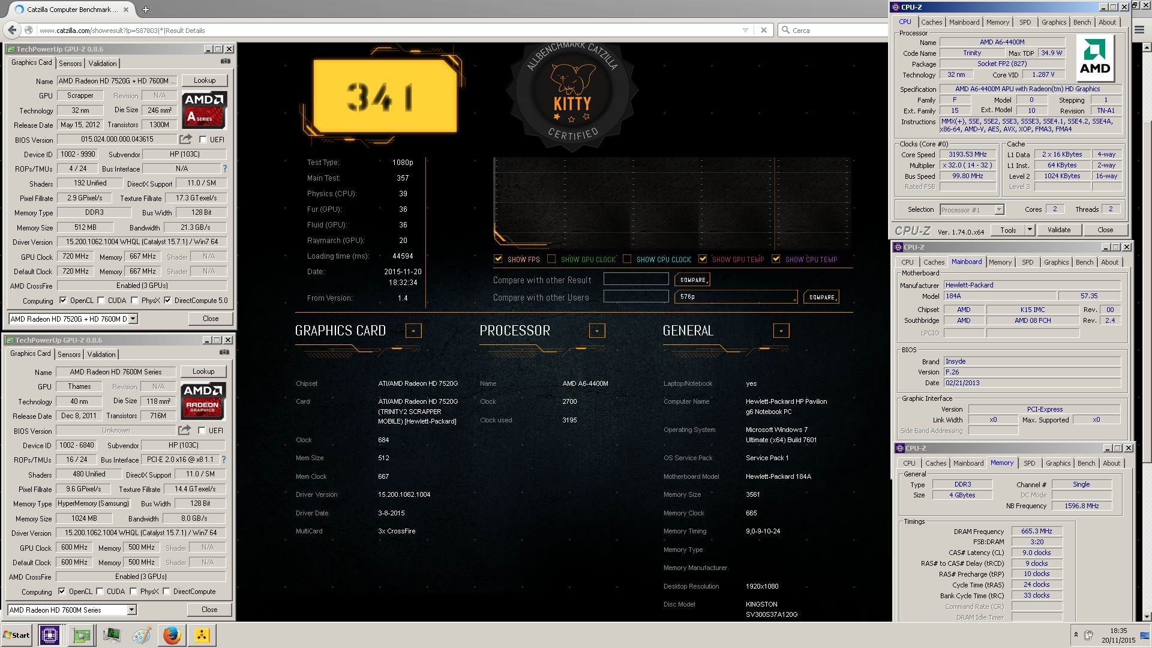Open the GPU-Z taskbar icon
This screenshot has width=1152, height=648.
coord(82,635)
